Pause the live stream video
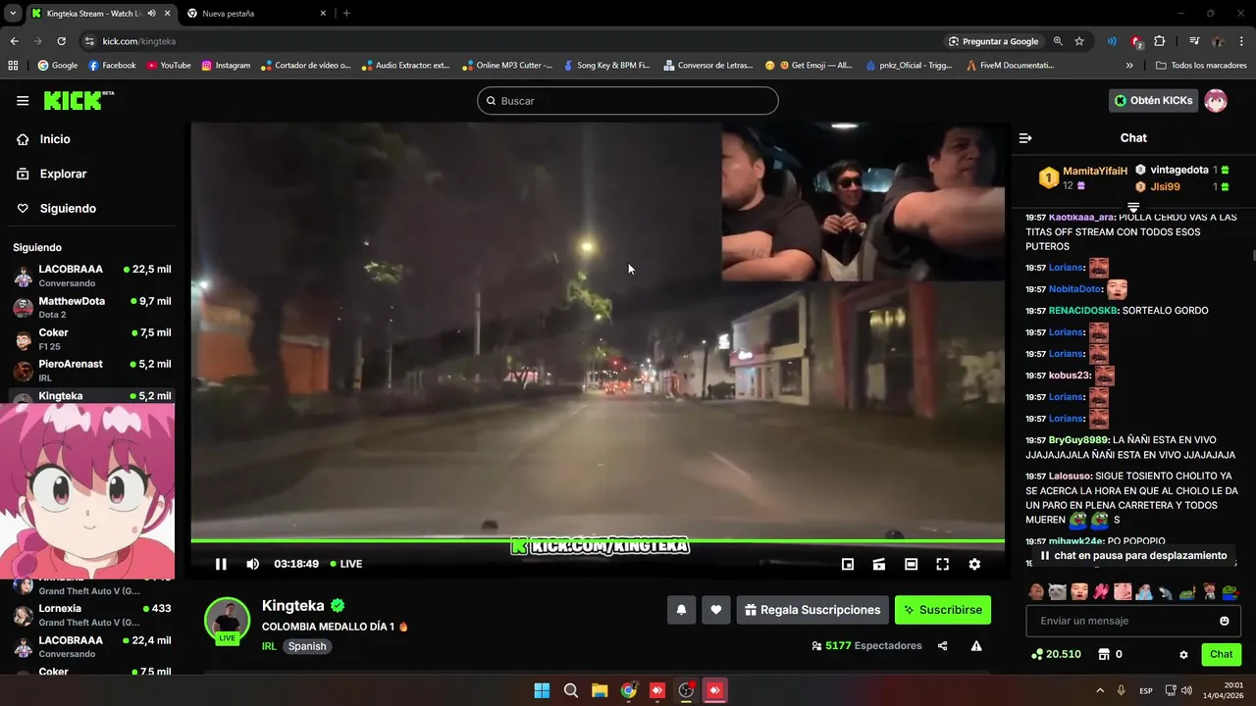1256x706 pixels. (221, 564)
